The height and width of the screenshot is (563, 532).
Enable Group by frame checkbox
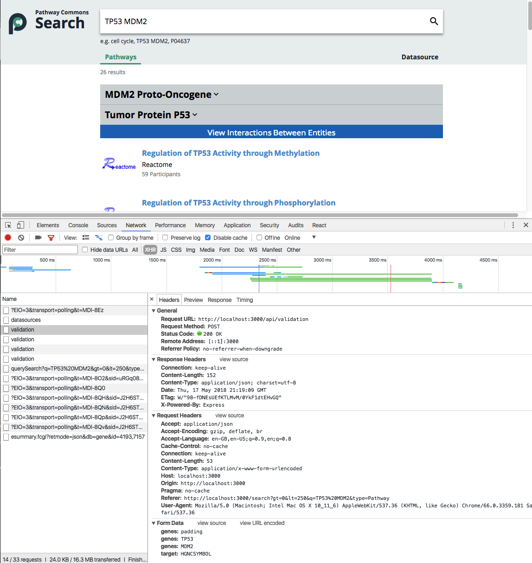coord(111,237)
